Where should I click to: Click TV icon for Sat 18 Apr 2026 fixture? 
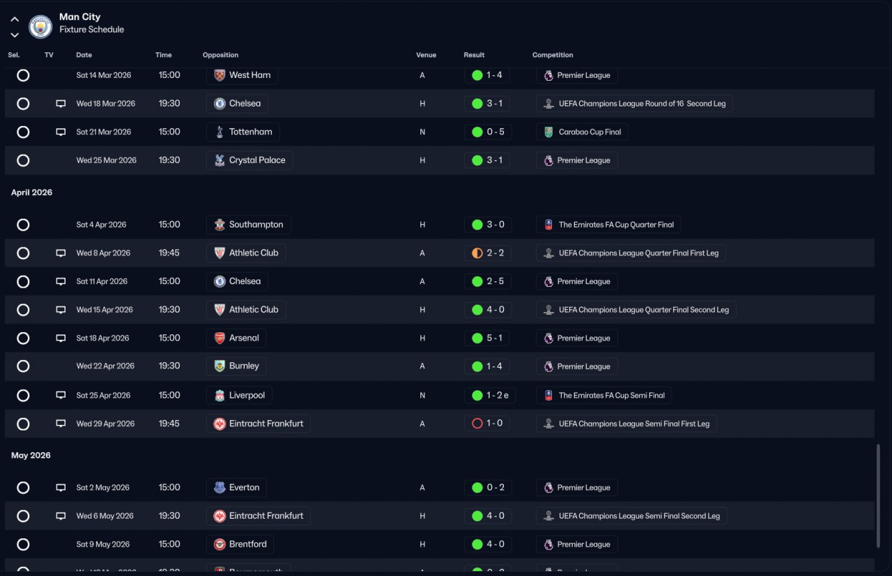click(x=61, y=338)
